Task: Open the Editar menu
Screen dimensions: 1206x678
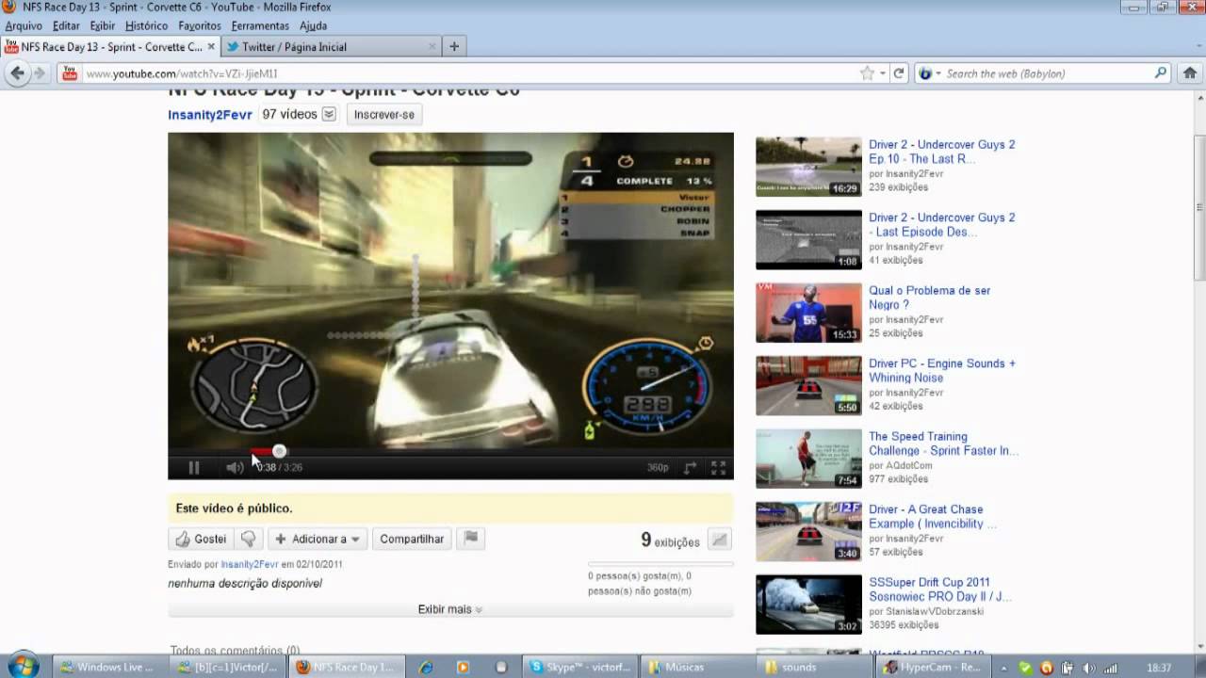Action: [66, 25]
